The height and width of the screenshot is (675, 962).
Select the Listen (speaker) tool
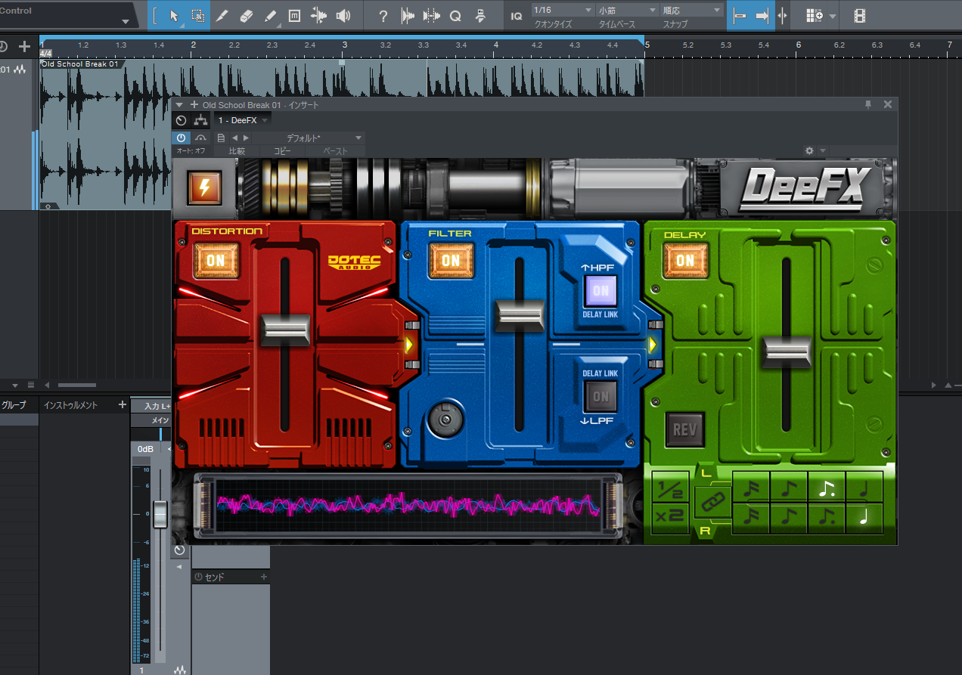point(343,15)
